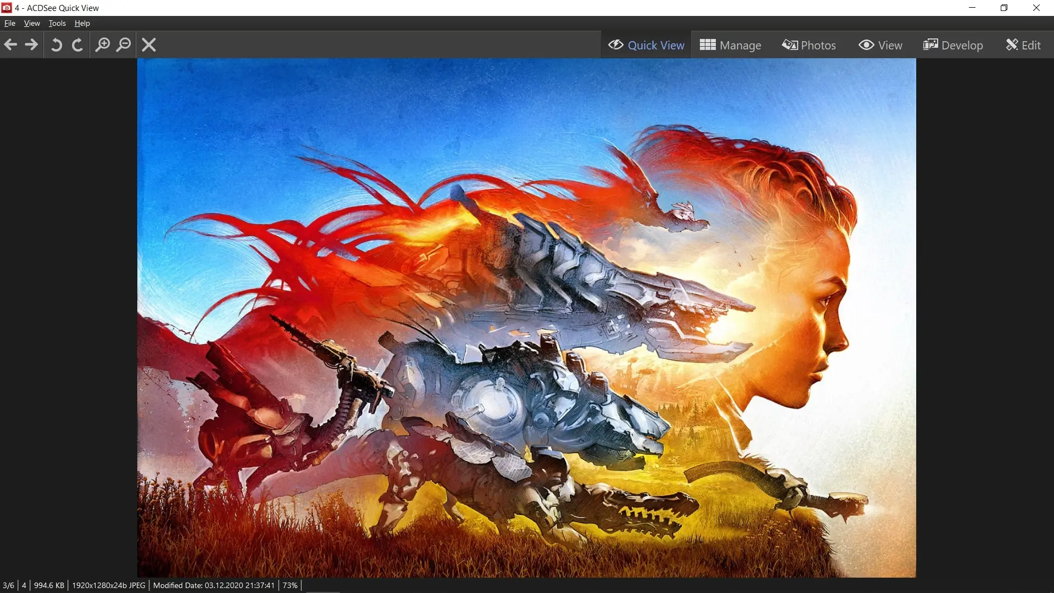Open the View menu
This screenshot has height=593, width=1054.
click(32, 23)
